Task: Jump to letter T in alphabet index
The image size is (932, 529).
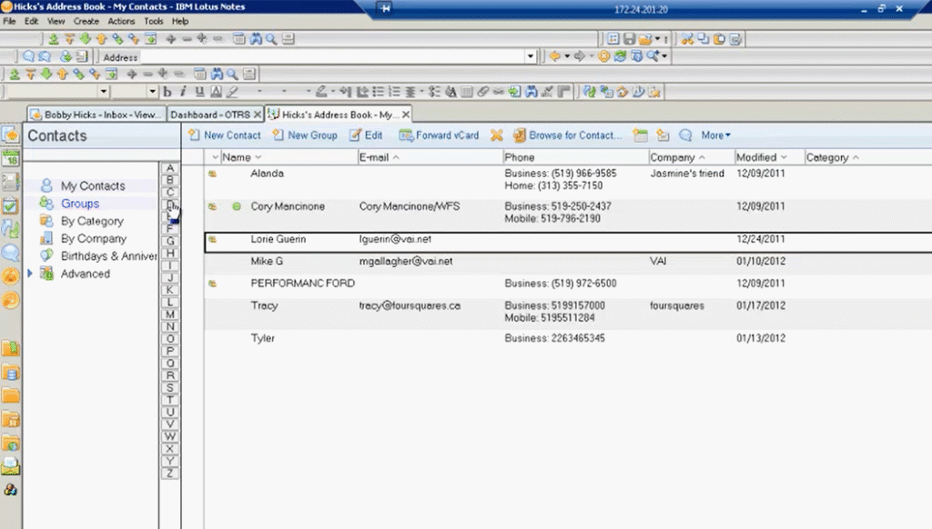Action: point(170,400)
